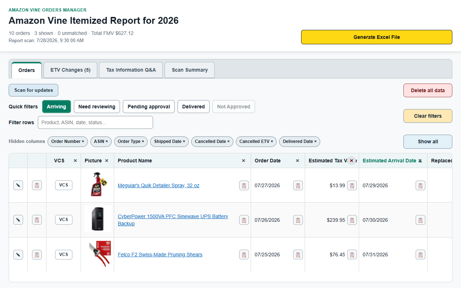Restore the hidden Order Type column chip
The image size is (461, 288).
pos(131,141)
